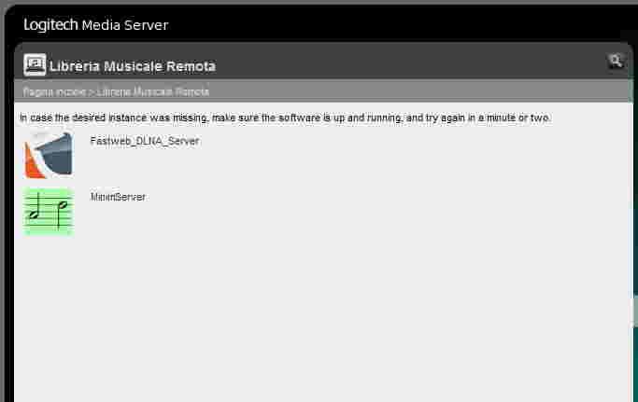
Task: Click the missing instance help text
Action: (x=285, y=118)
